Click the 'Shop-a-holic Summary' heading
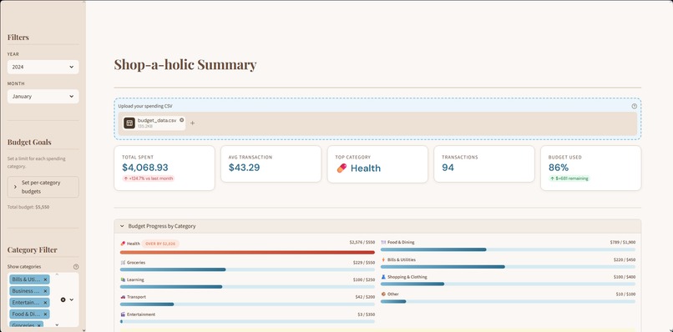This screenshot has width=673, height=332. 185,64
